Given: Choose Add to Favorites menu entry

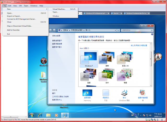Looking at the screenshot, I should [x=26, y=30].
